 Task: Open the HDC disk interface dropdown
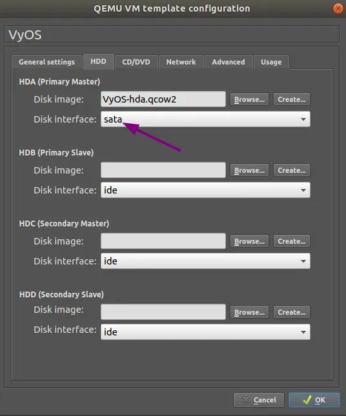tap(205, 261)
